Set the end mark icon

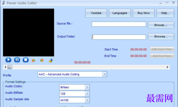pyautogui.click(x=42, y=60)
